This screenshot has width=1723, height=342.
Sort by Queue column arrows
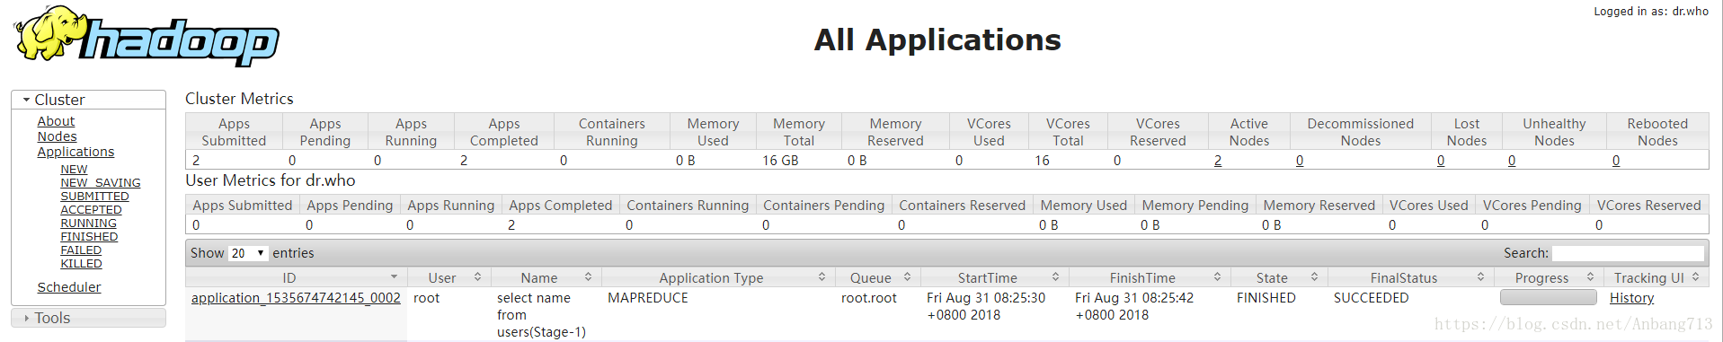(907, 277)
